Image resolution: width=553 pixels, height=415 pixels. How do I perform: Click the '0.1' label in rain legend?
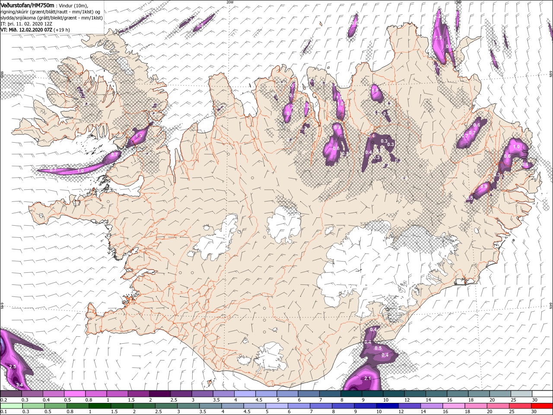tap(3, 412)
